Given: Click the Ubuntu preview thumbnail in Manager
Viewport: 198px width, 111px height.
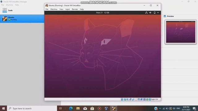Looking at the screenshot, I should tap(181, 32).
